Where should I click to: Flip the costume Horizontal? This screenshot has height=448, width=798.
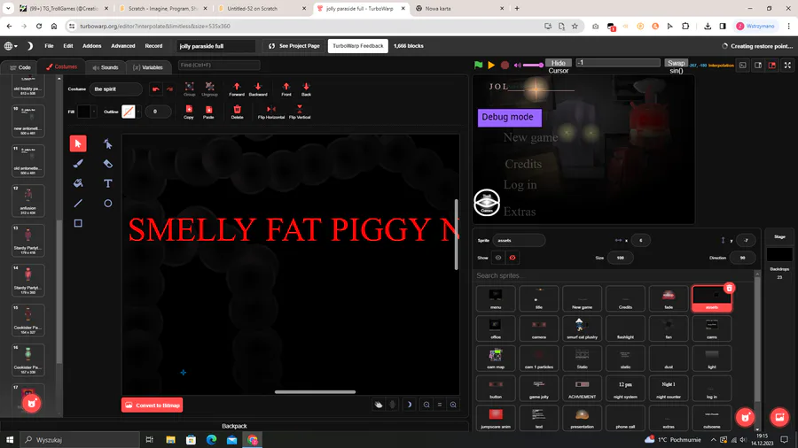tap(271, 112)
